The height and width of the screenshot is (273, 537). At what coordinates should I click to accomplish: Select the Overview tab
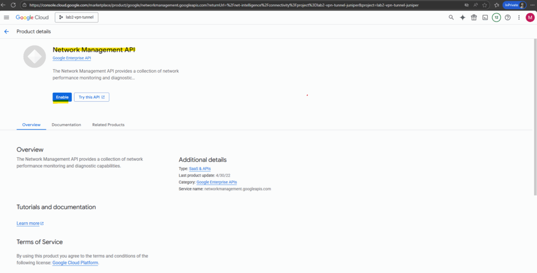click(x=31, y=125)
